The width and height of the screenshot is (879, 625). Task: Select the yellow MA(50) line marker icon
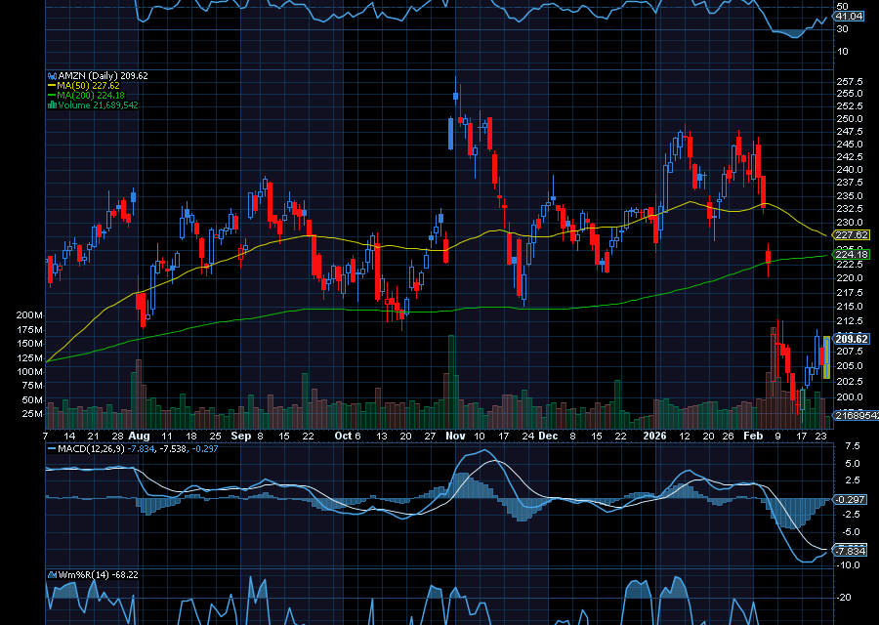click(50, 85)
